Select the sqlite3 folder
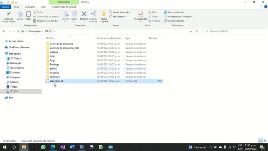 (x=53, y=68)
